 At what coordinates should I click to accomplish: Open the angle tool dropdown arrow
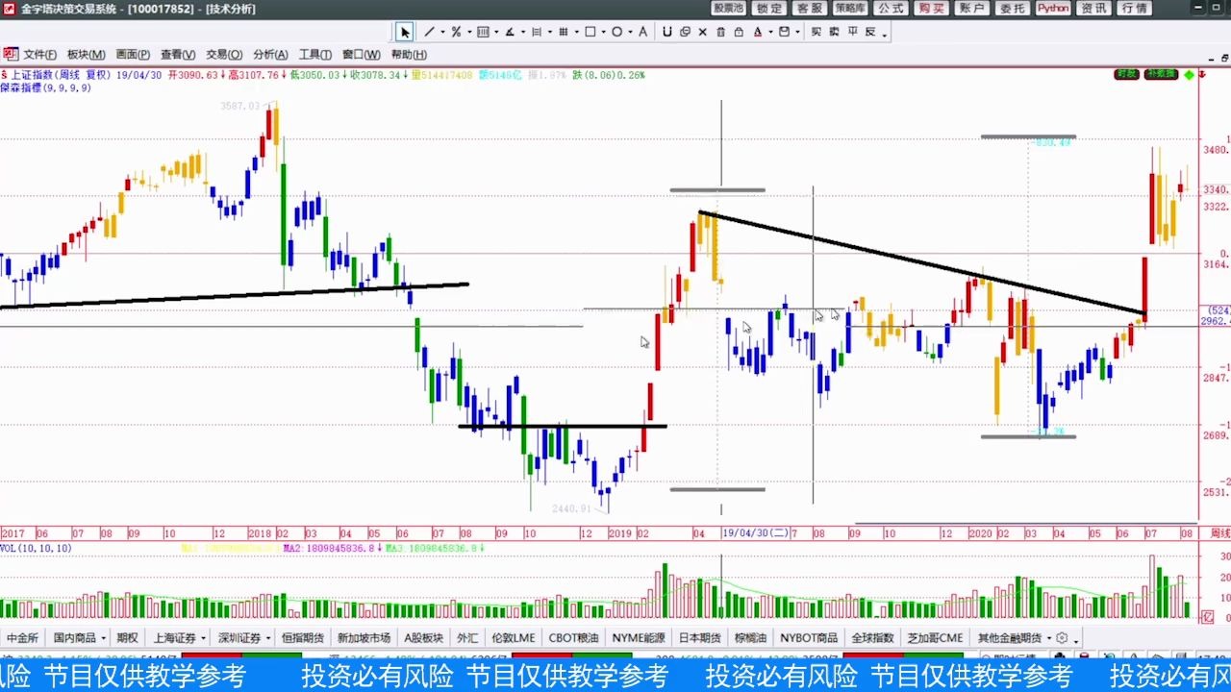(523, 32)
